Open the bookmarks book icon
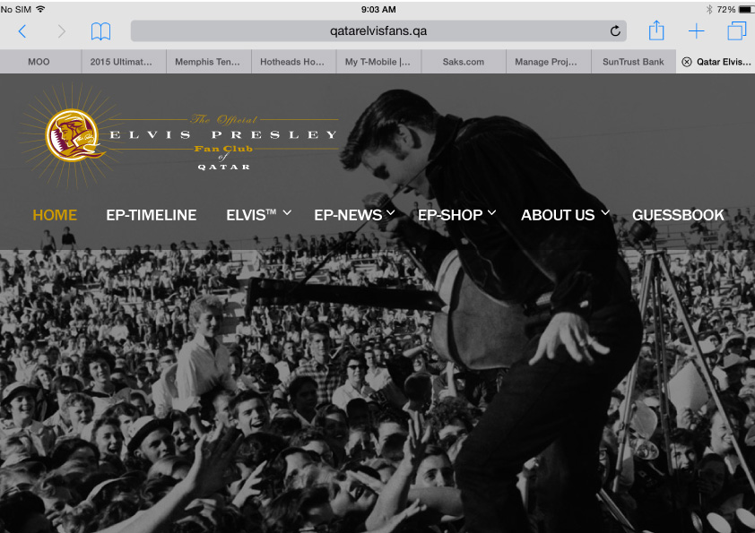 (100, 31)
